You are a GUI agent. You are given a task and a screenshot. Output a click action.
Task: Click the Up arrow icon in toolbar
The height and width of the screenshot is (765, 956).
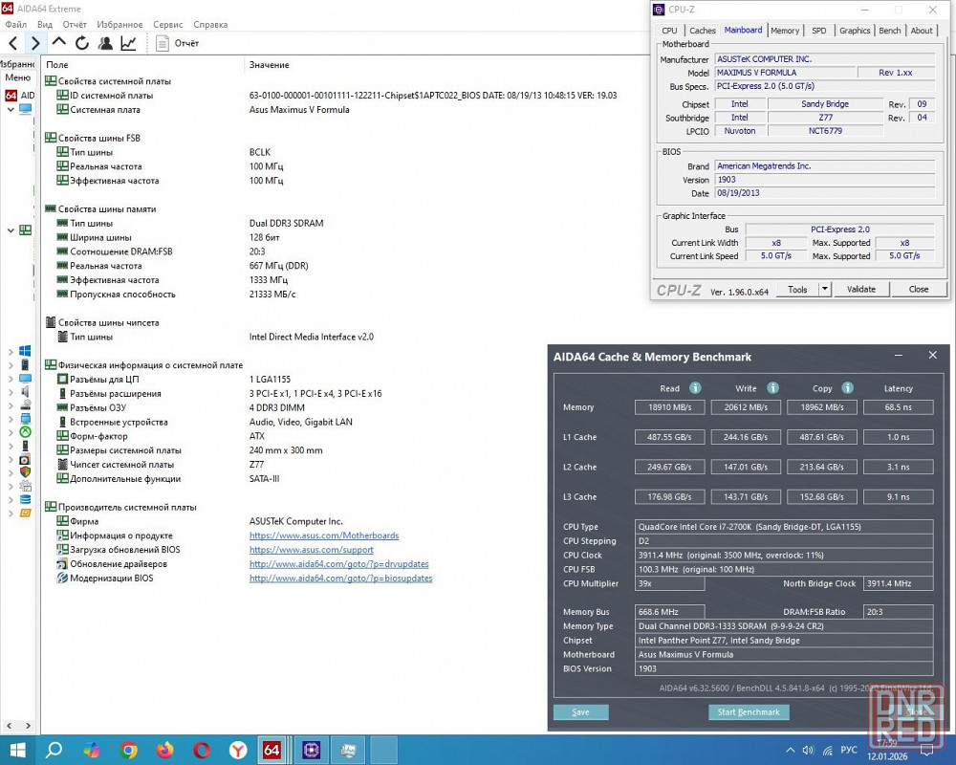59,43
